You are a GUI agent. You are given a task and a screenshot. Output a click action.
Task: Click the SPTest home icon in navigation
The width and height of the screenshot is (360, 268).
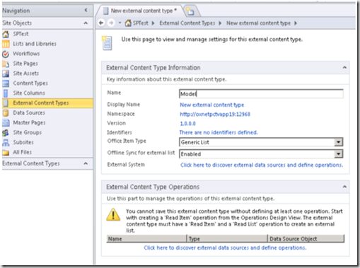point(6,34)
